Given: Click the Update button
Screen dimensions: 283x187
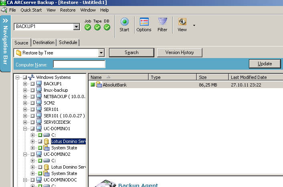Looking at the screenshot, I should point(265,64).
